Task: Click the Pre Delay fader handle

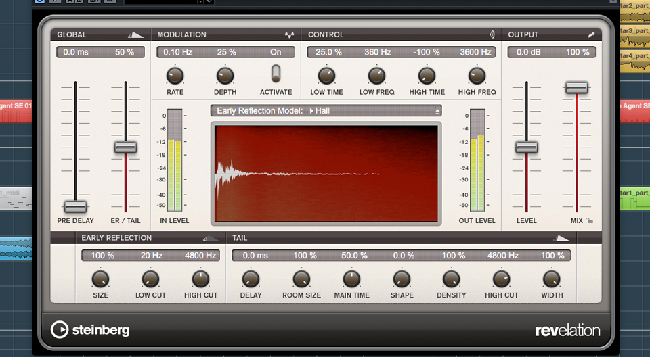Action: tap(75, 206)
